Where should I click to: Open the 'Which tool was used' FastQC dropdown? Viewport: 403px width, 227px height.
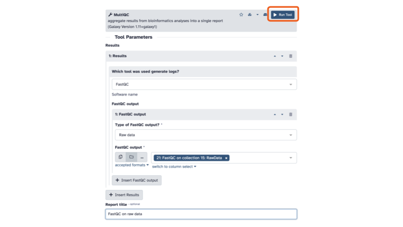(204, 84)
